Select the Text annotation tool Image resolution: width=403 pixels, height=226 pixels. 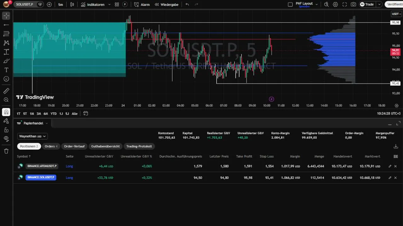6,70
